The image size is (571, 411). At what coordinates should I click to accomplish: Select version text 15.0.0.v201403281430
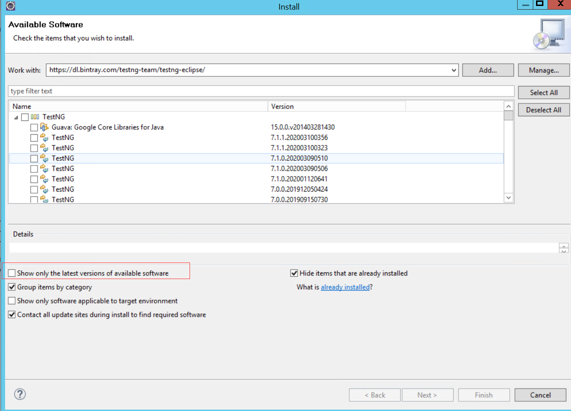(303, 127)
